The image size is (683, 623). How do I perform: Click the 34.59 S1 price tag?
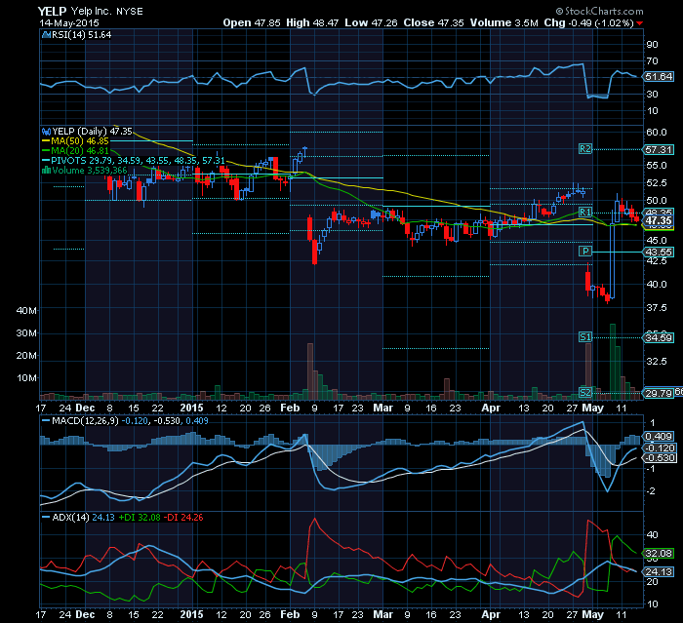coord(659,338)
